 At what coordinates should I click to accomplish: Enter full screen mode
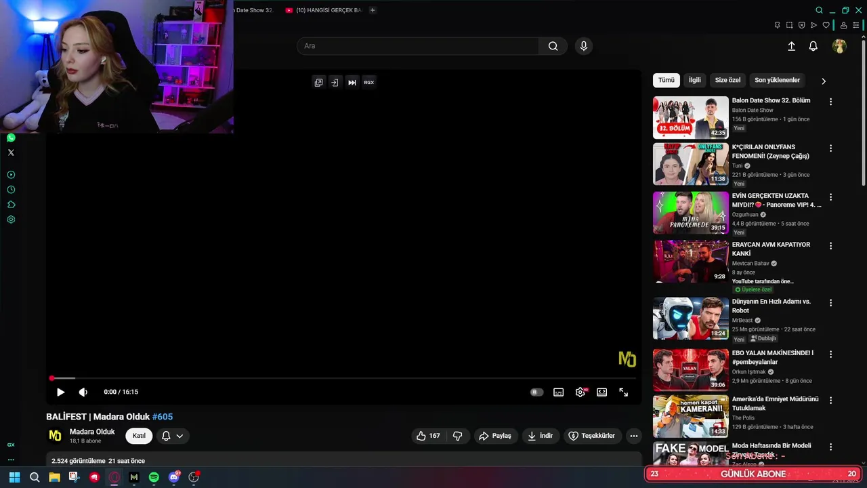pyautogui.click(x=623, y=392)
